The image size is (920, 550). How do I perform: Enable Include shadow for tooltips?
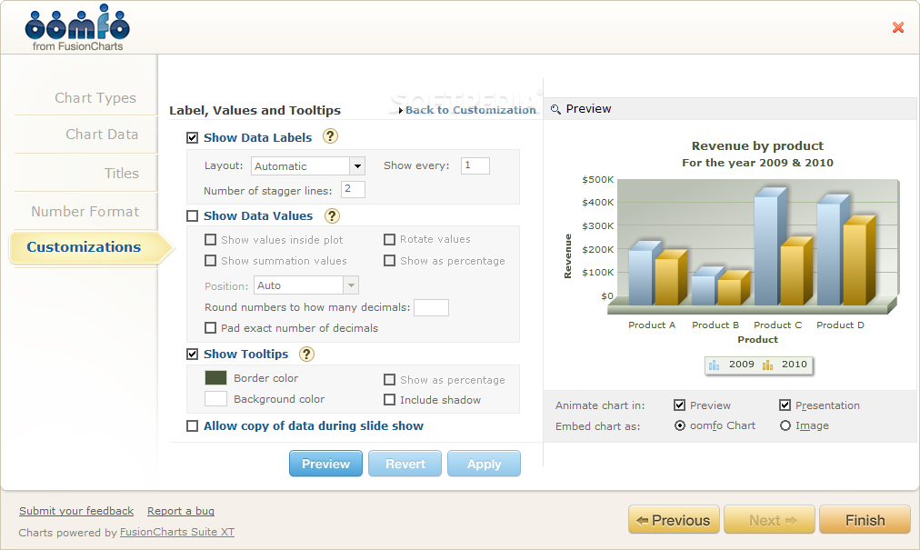[389, 400]
